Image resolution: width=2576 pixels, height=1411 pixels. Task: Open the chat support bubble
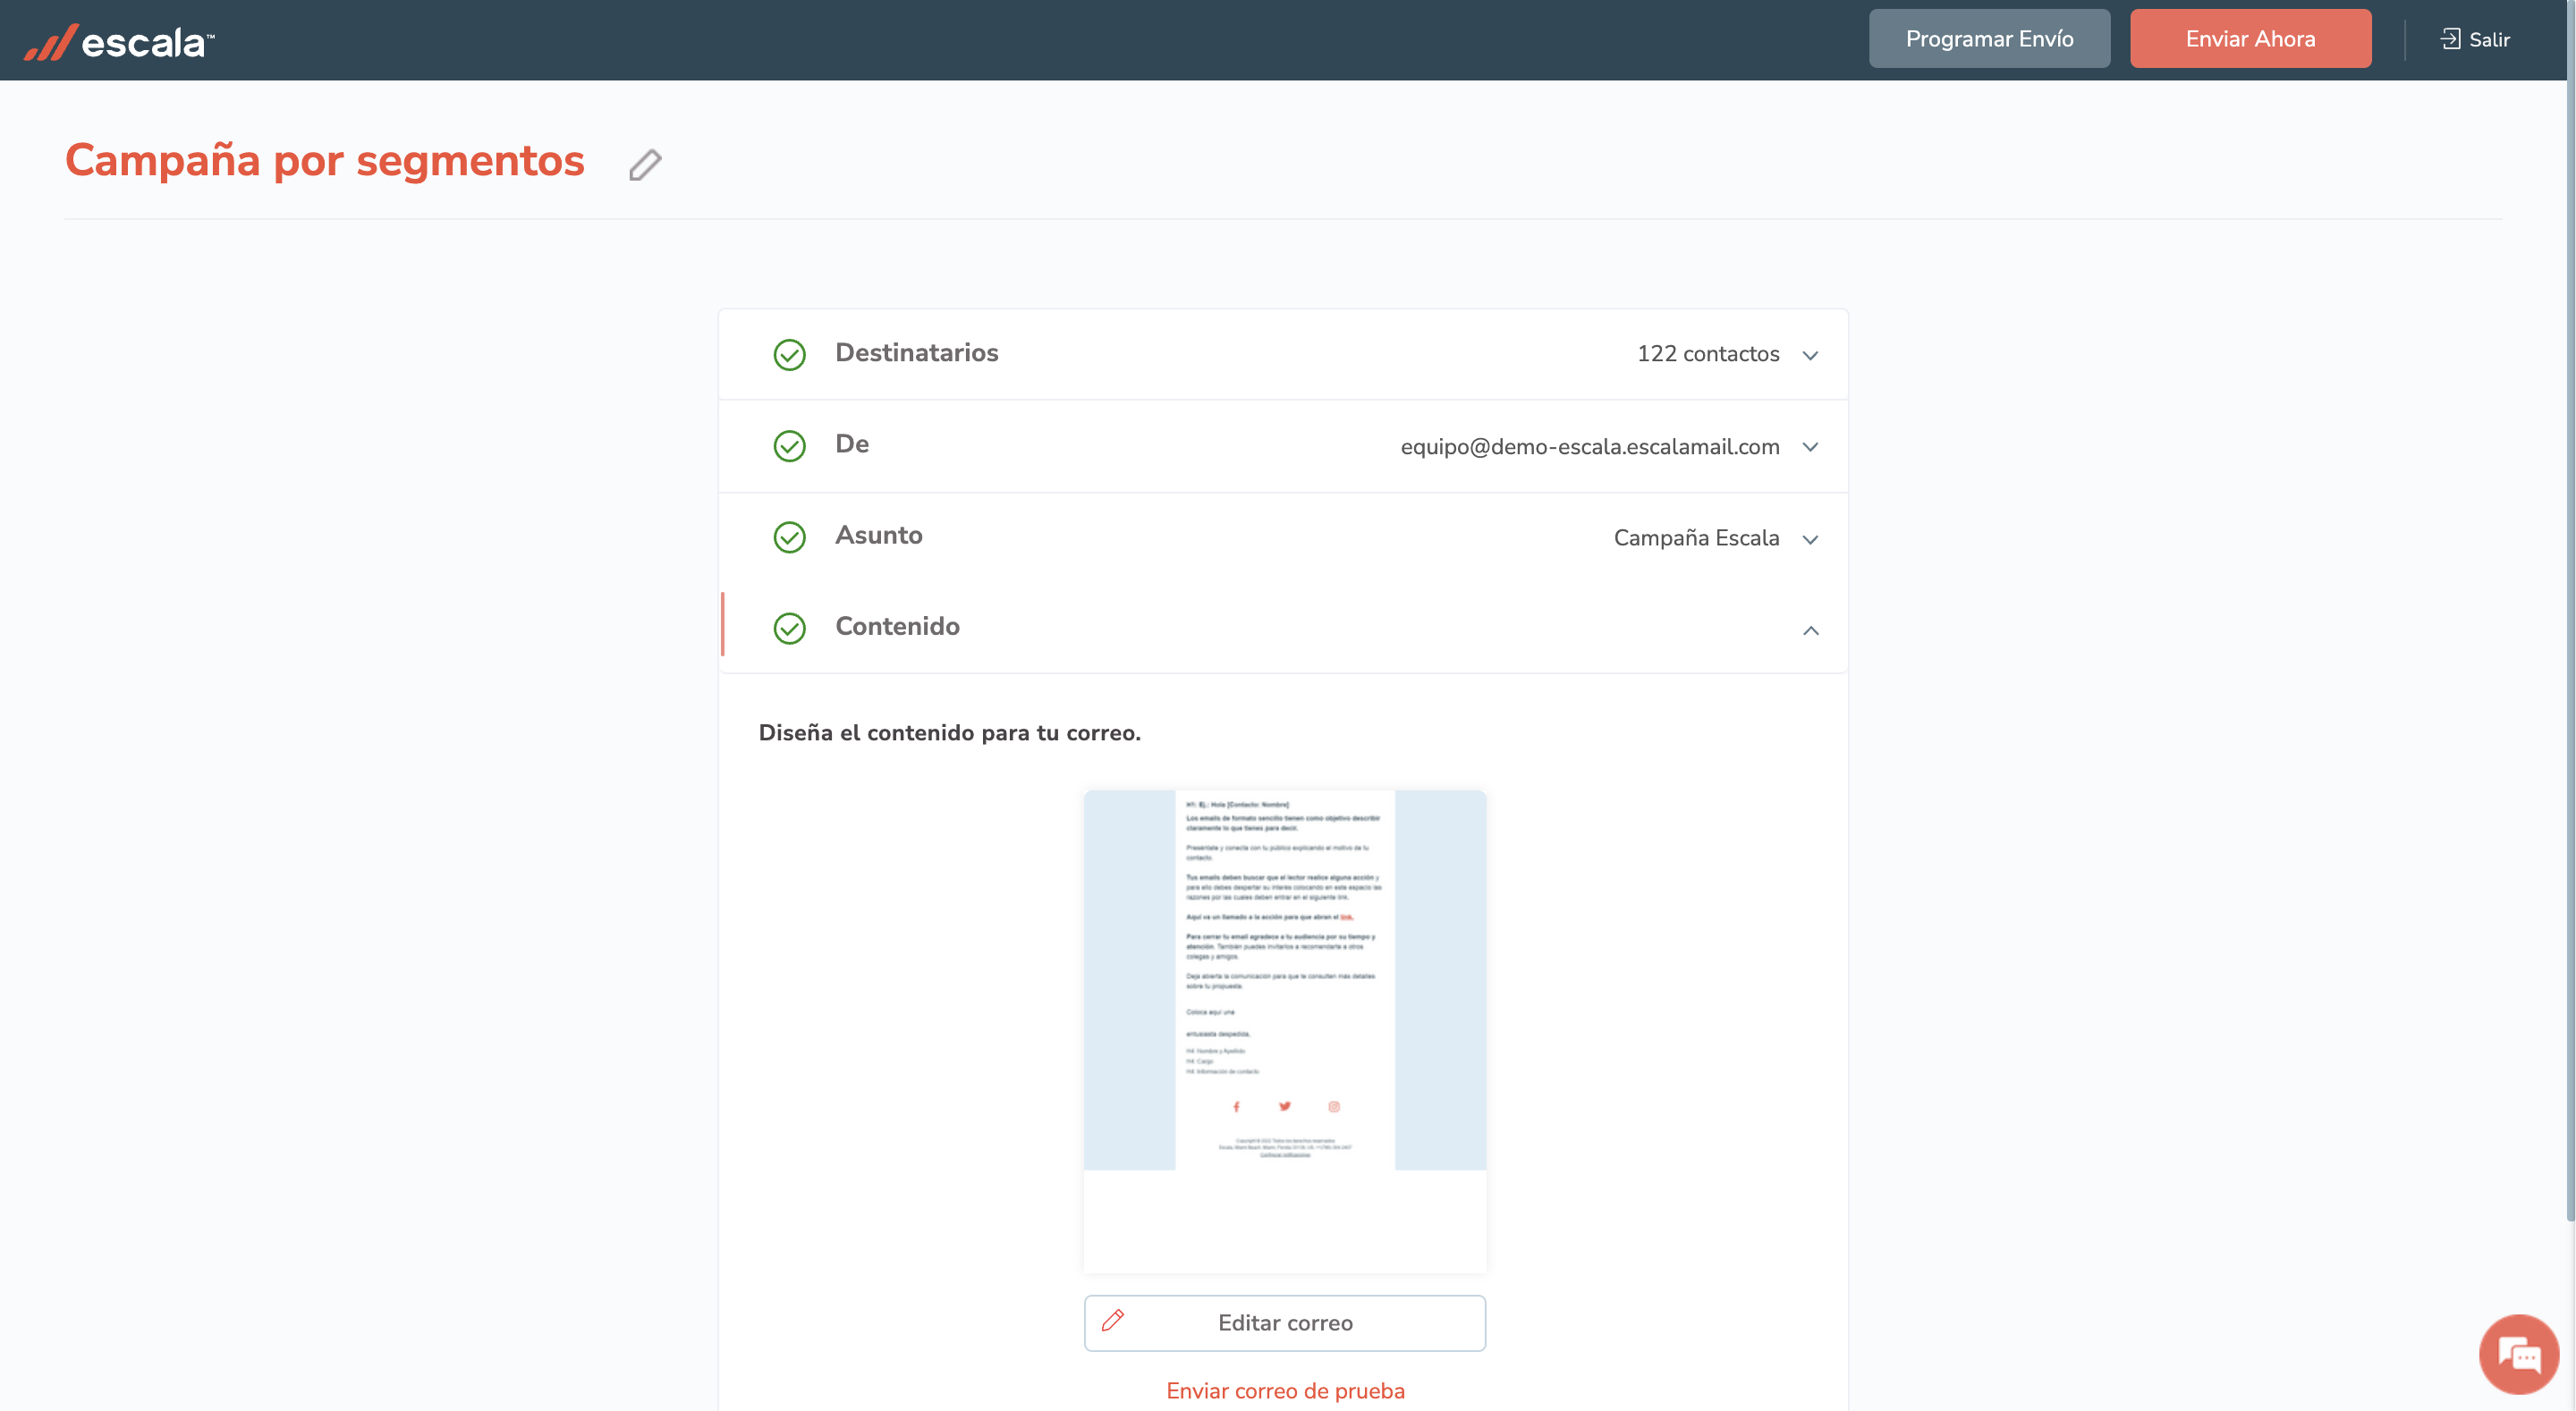(2518, 1354)
